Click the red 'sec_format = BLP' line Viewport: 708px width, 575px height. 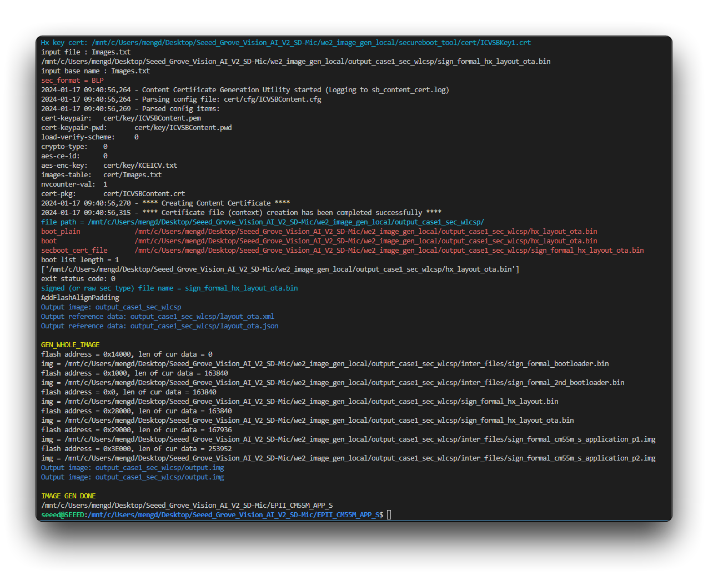pyautogui.click(x=72, y=81)
